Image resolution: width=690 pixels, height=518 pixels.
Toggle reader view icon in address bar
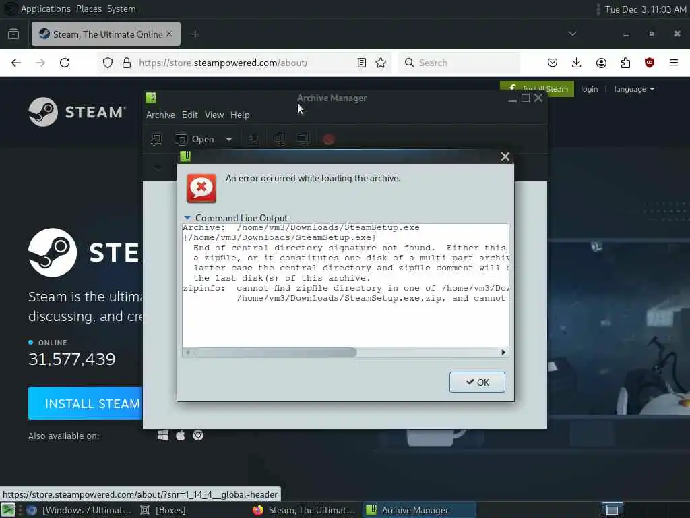click(x=362, y=63)
